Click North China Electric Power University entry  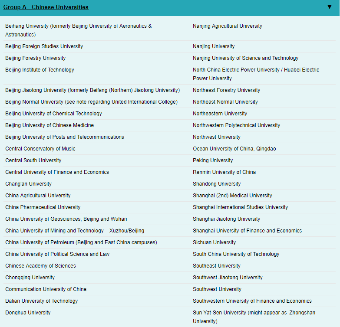[x=256, y=74]
